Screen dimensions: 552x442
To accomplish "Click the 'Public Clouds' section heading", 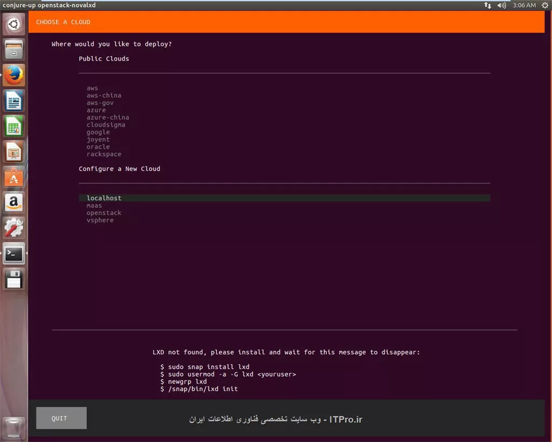I will (104, 59).
